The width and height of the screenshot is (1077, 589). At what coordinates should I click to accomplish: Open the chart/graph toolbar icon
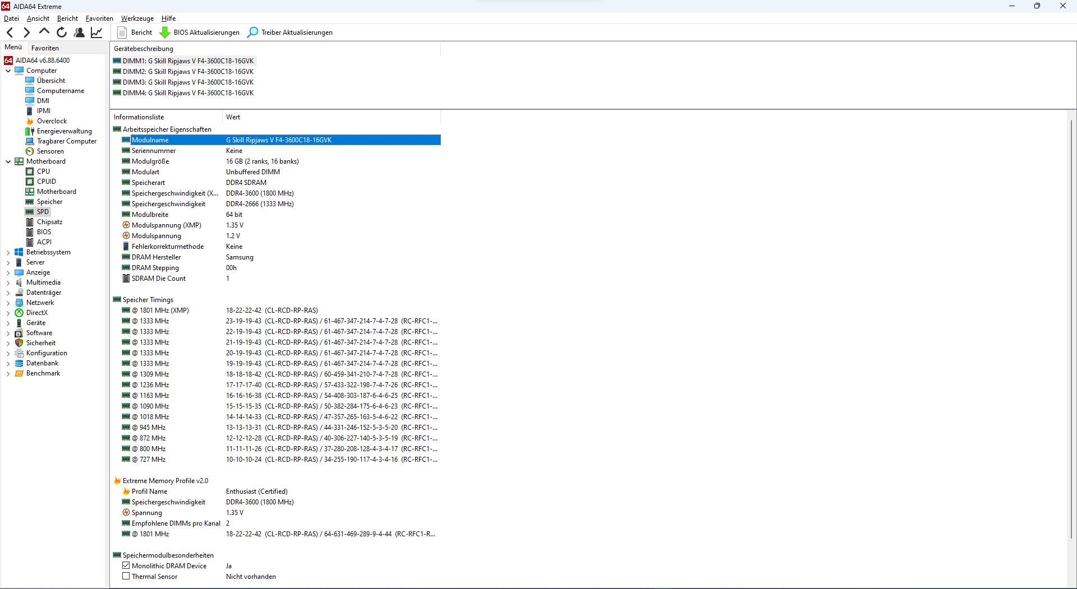[x=96, y=33]
